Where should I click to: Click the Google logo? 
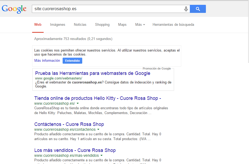14,9
